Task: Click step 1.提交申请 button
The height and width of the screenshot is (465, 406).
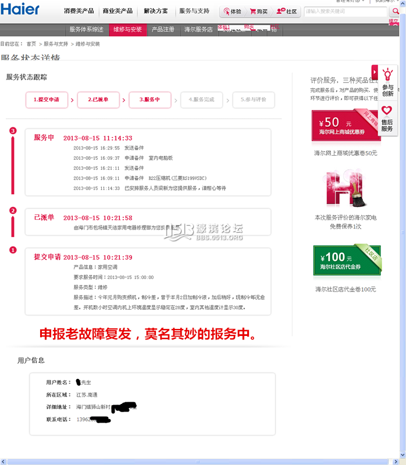Action: coord(47,100)
